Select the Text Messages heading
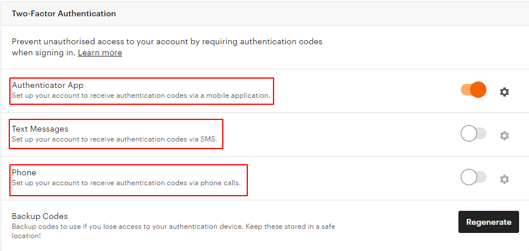Screen dimensions: 529x251 pyautogui.click(x=40, y=129)
